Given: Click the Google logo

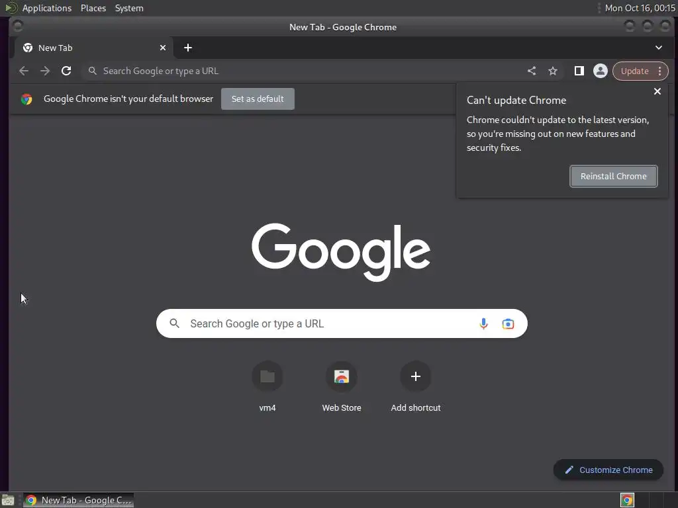Looking at the screenshot, I should 341,252.
